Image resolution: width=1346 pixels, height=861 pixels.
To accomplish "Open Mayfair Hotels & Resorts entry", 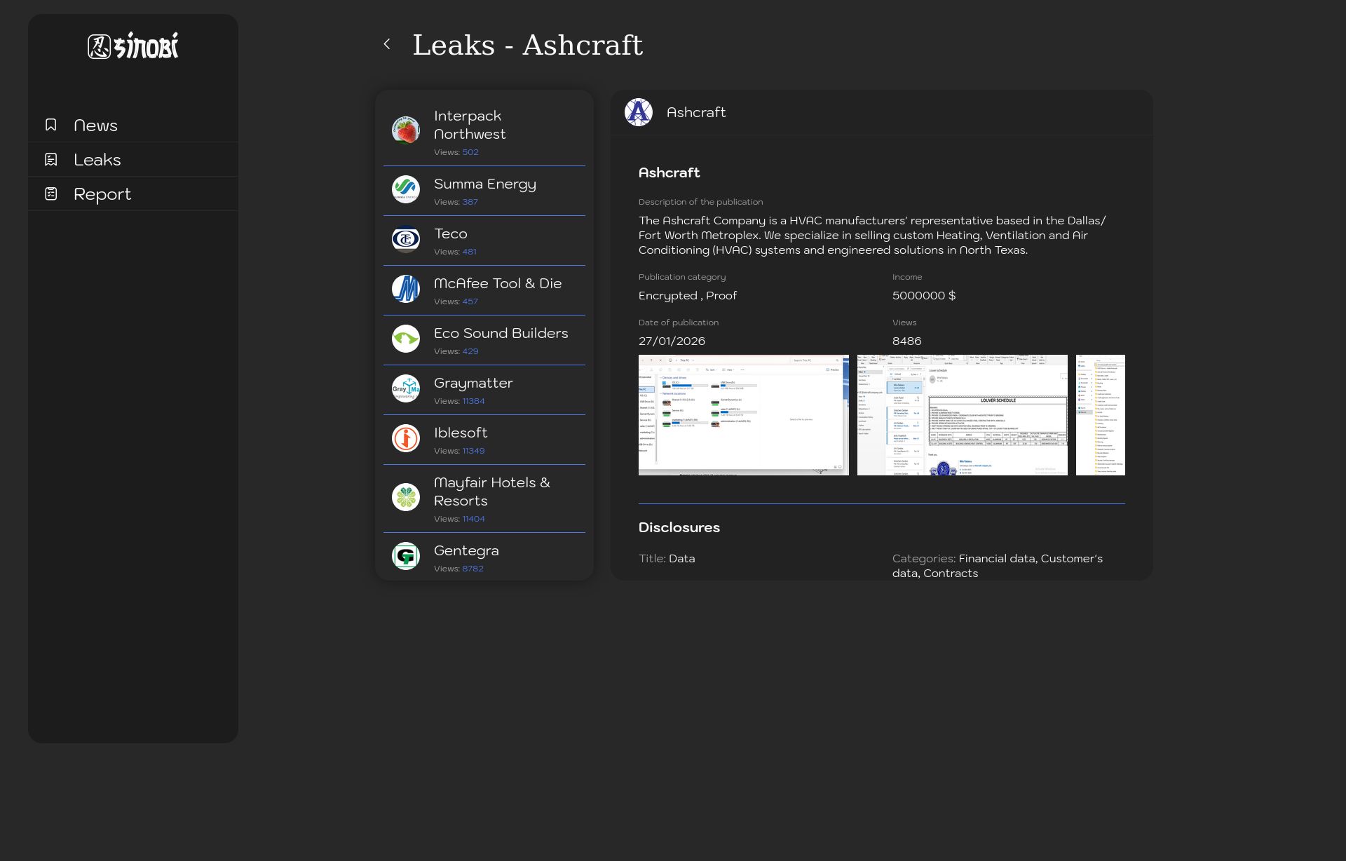I will (491, 491).
